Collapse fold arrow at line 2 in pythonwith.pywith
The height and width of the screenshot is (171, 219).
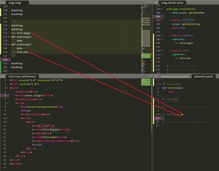(x=160, y=84)
